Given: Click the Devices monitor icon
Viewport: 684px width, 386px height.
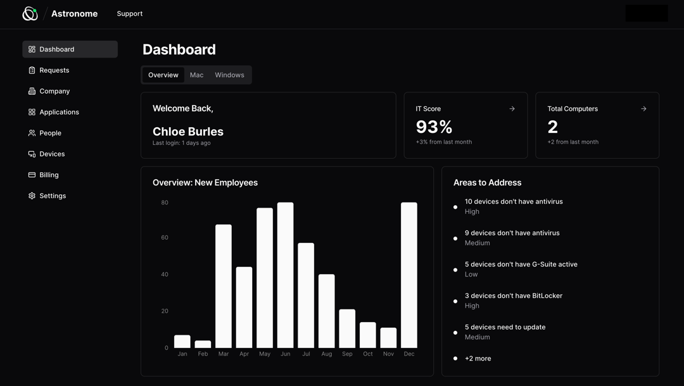Looking at the screenshot, I should [x=32, y=154].
